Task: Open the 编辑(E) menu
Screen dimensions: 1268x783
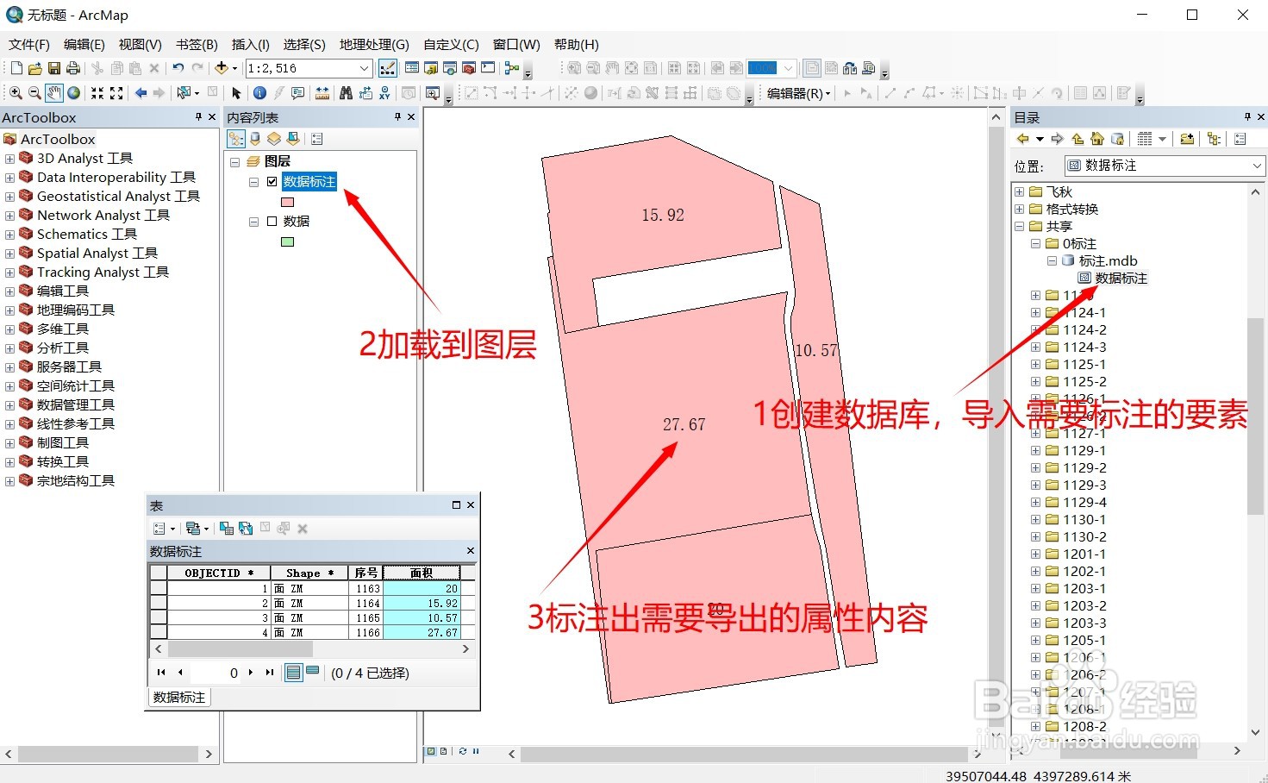Action: pos(84,44)
